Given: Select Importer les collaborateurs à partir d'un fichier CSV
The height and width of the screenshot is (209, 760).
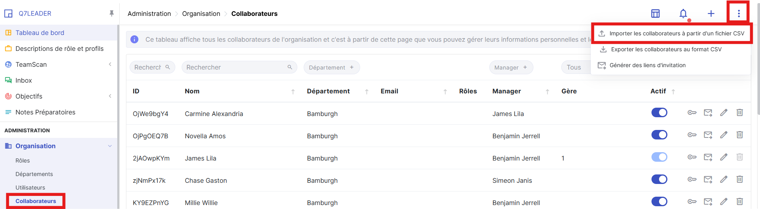Looking at the screenshot, I should tap(677, 34).
